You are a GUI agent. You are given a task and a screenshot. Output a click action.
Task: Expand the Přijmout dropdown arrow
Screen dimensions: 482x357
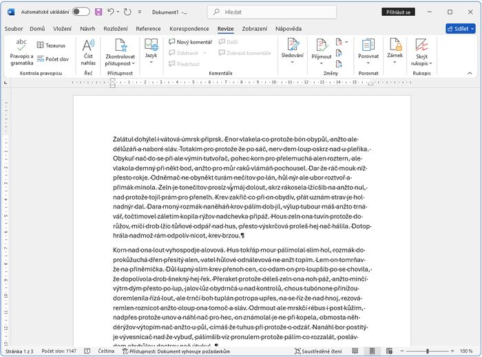322,63
